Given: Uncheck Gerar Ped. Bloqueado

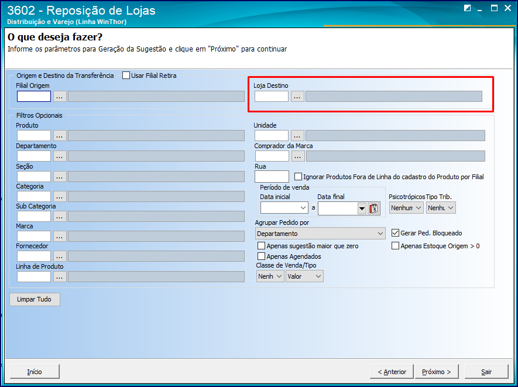Looking at the screenshot, I should 395,233.
